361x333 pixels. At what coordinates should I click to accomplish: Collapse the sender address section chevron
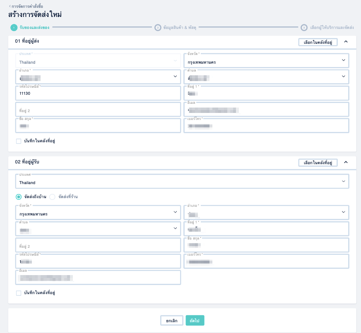coord(346,42)
